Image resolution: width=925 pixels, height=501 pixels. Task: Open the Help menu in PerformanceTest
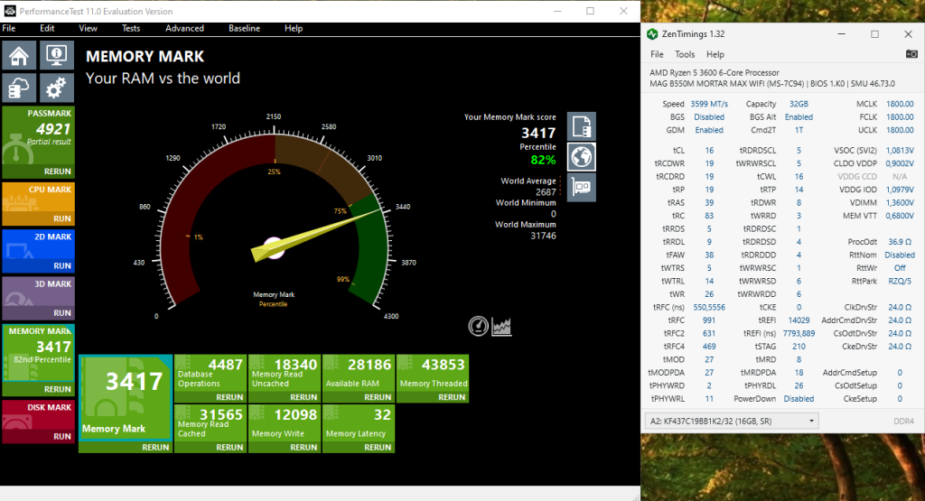pyautogui.click(x=294, y=28)
